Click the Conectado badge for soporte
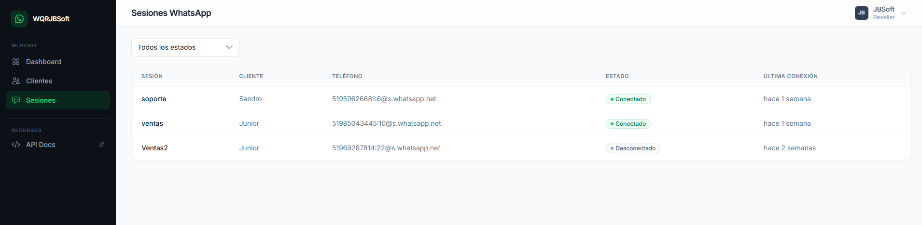Image resolution: width=922 pixels, height=225 pixels. 628,99
